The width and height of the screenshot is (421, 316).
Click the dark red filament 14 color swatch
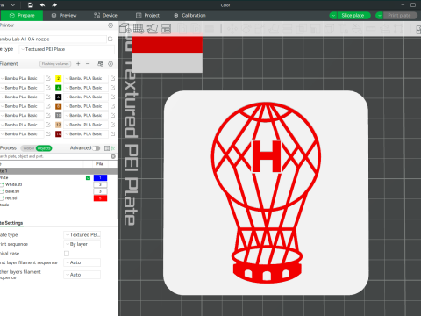coord(59,134)
